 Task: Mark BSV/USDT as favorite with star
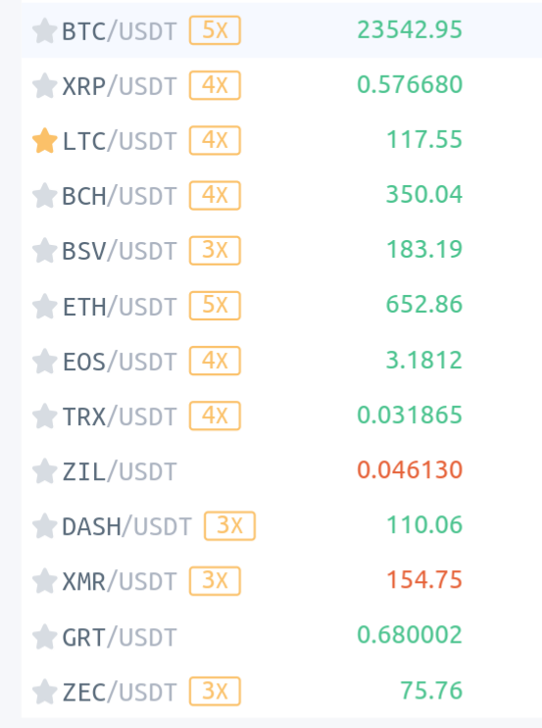[44, 251]
